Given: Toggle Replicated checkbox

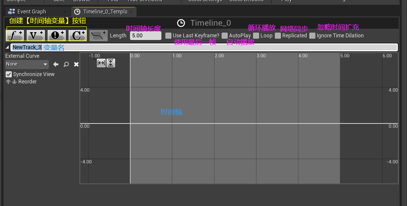Looking at the screenshot, I should coord(278,36).
